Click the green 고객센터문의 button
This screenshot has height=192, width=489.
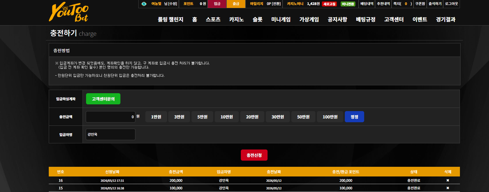103,99
